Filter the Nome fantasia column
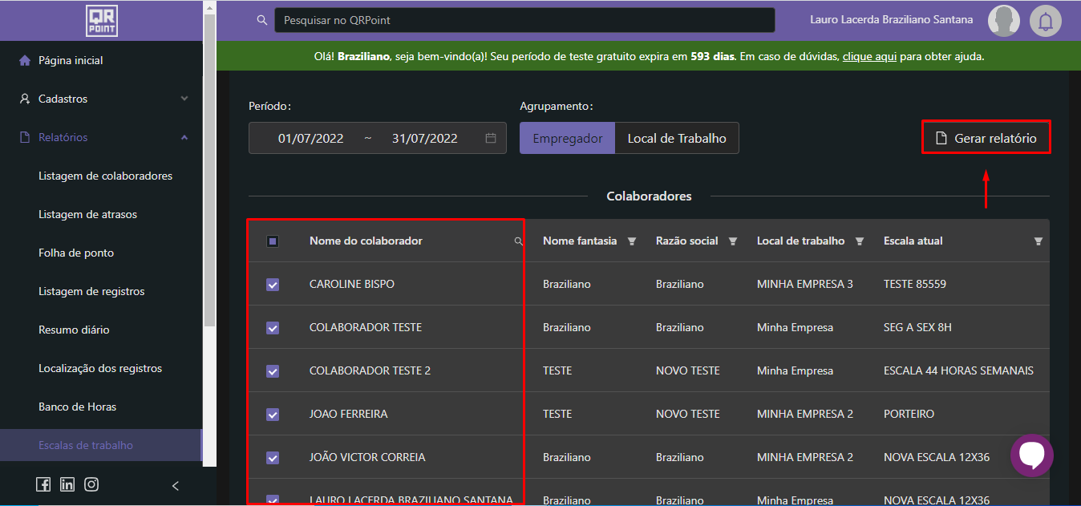 click(x=632, y=241)
